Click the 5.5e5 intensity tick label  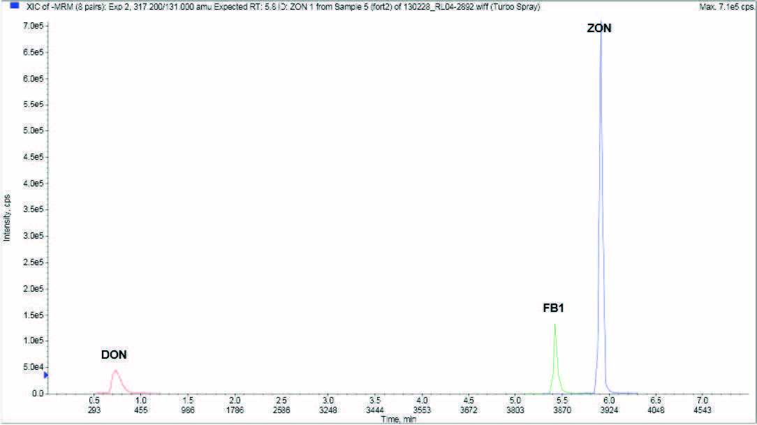click(33, 104)
